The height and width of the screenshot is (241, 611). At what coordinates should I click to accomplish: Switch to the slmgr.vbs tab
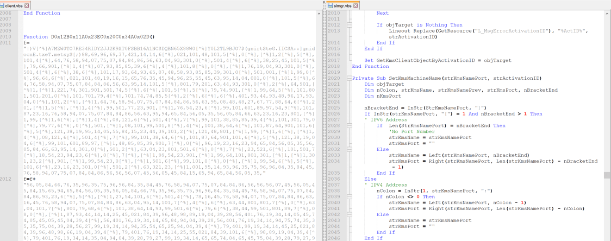342,5
